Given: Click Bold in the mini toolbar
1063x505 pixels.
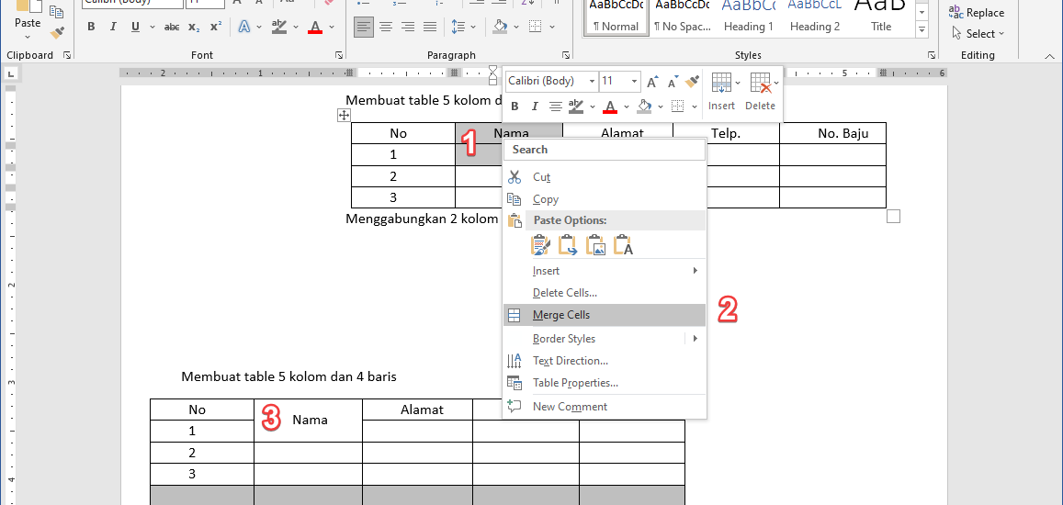Looking at the screenshot, I should point(515,107).
